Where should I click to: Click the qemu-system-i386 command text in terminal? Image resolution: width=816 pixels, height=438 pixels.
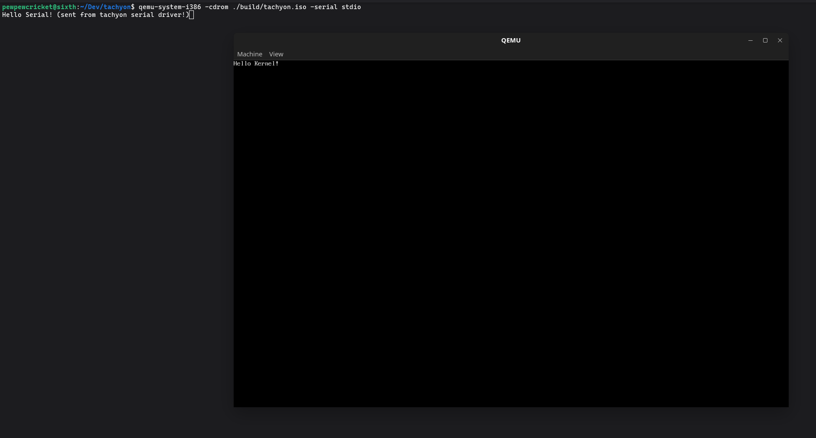click(x=250, y=7)
